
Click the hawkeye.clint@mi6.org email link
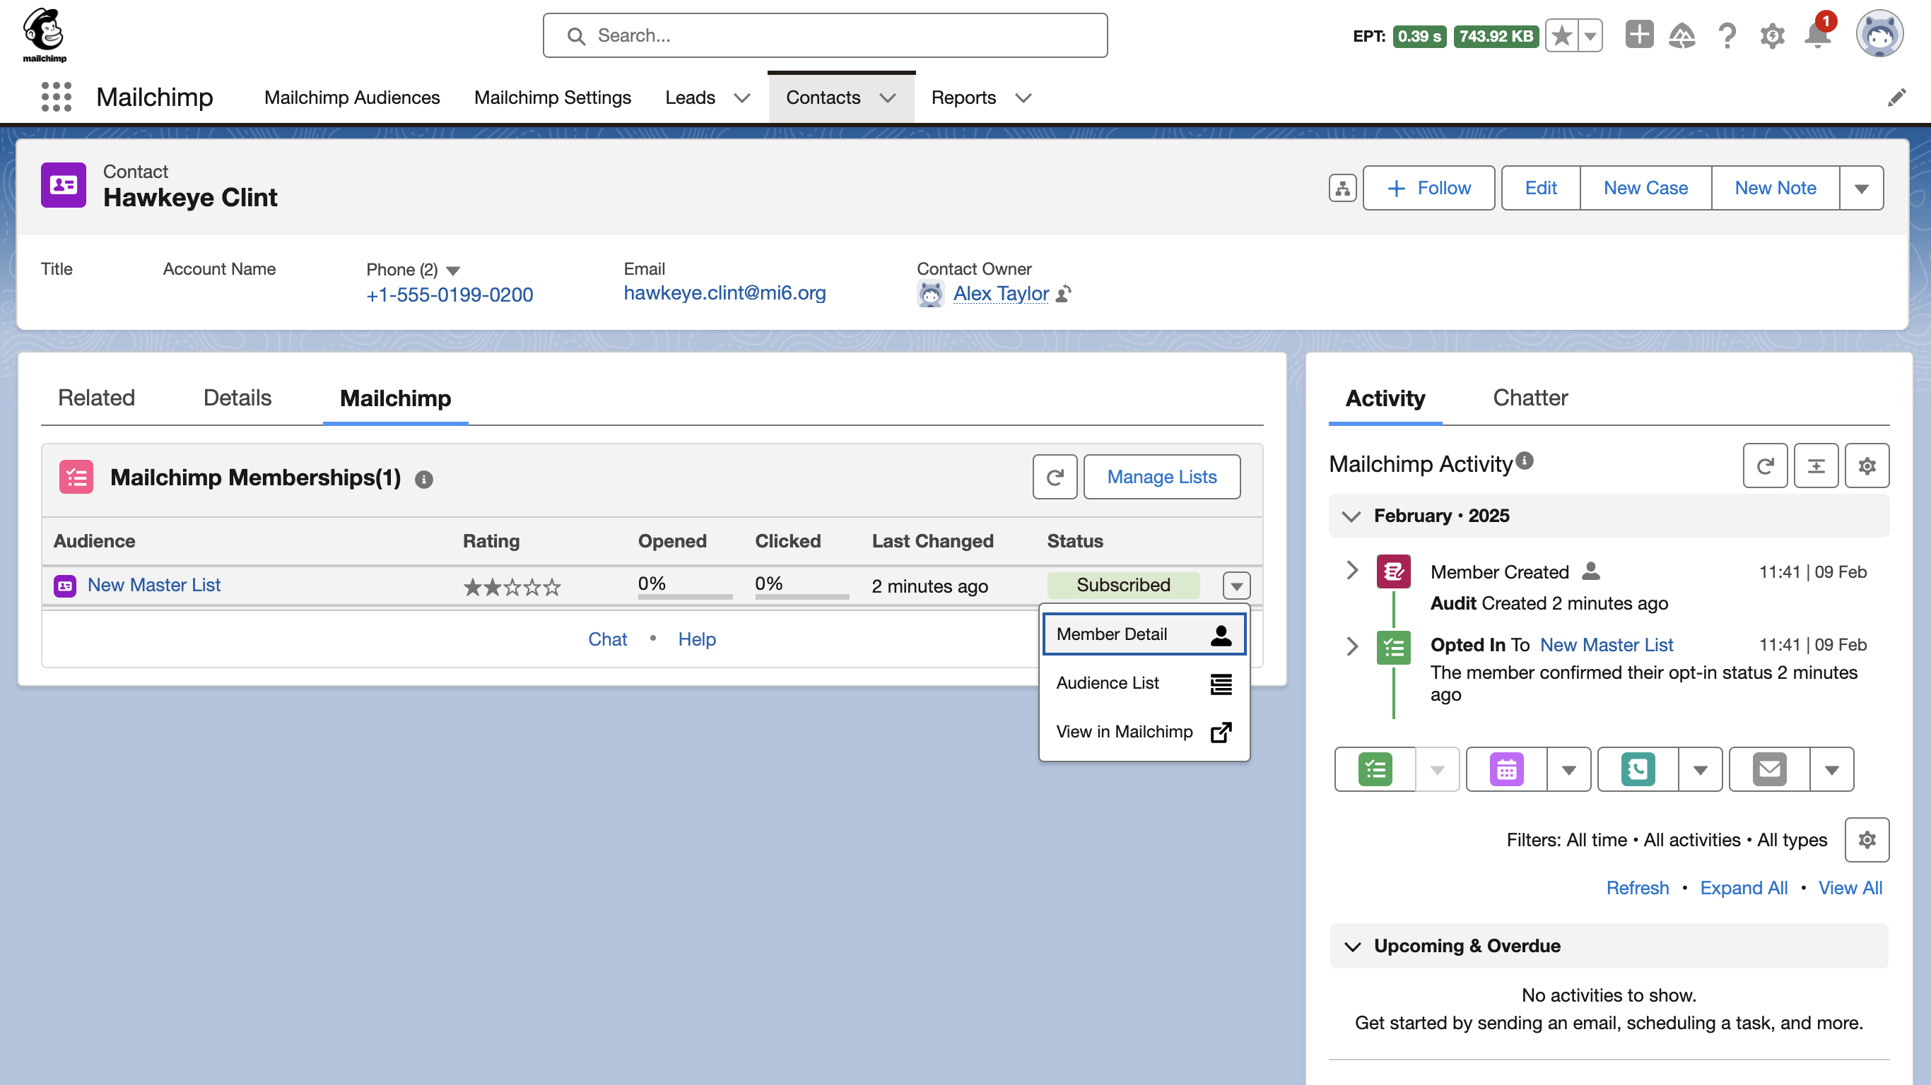coord(724,293)
